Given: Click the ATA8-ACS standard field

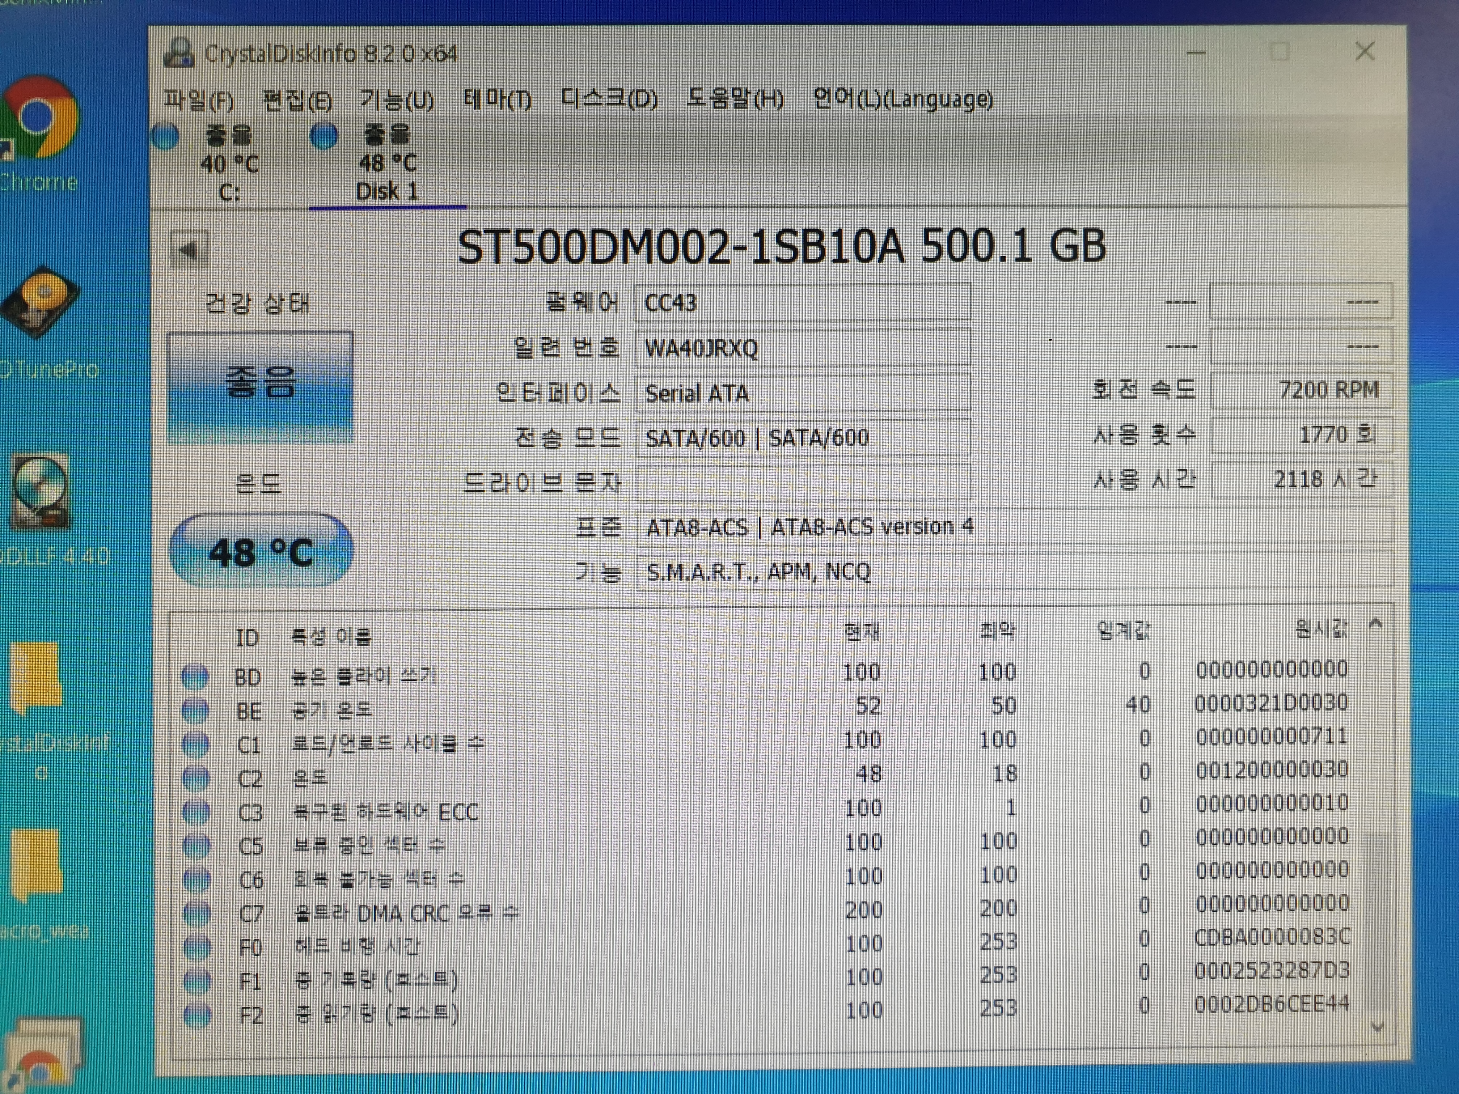Looking at the screenshot, I should click(x=1014, y=527).
